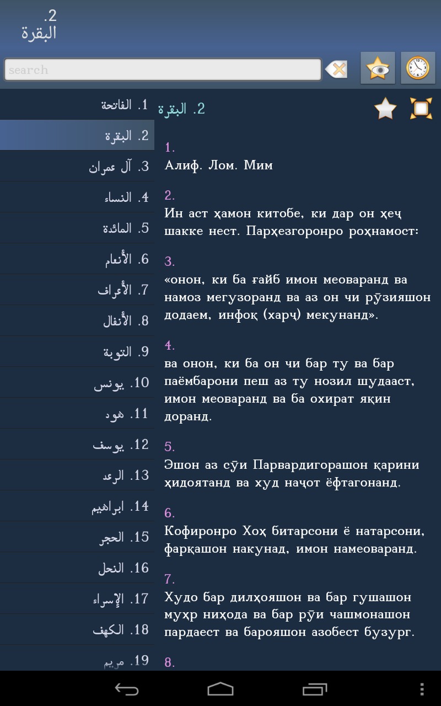
Task: Open sura 3. آل عمران
Action: click(77, 166)
